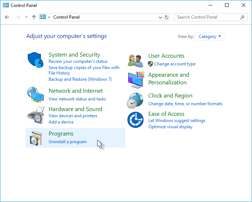Expand the View by Category dropdown
The width and height of the screenshot is (252, 202).
[x=210, y=37]
